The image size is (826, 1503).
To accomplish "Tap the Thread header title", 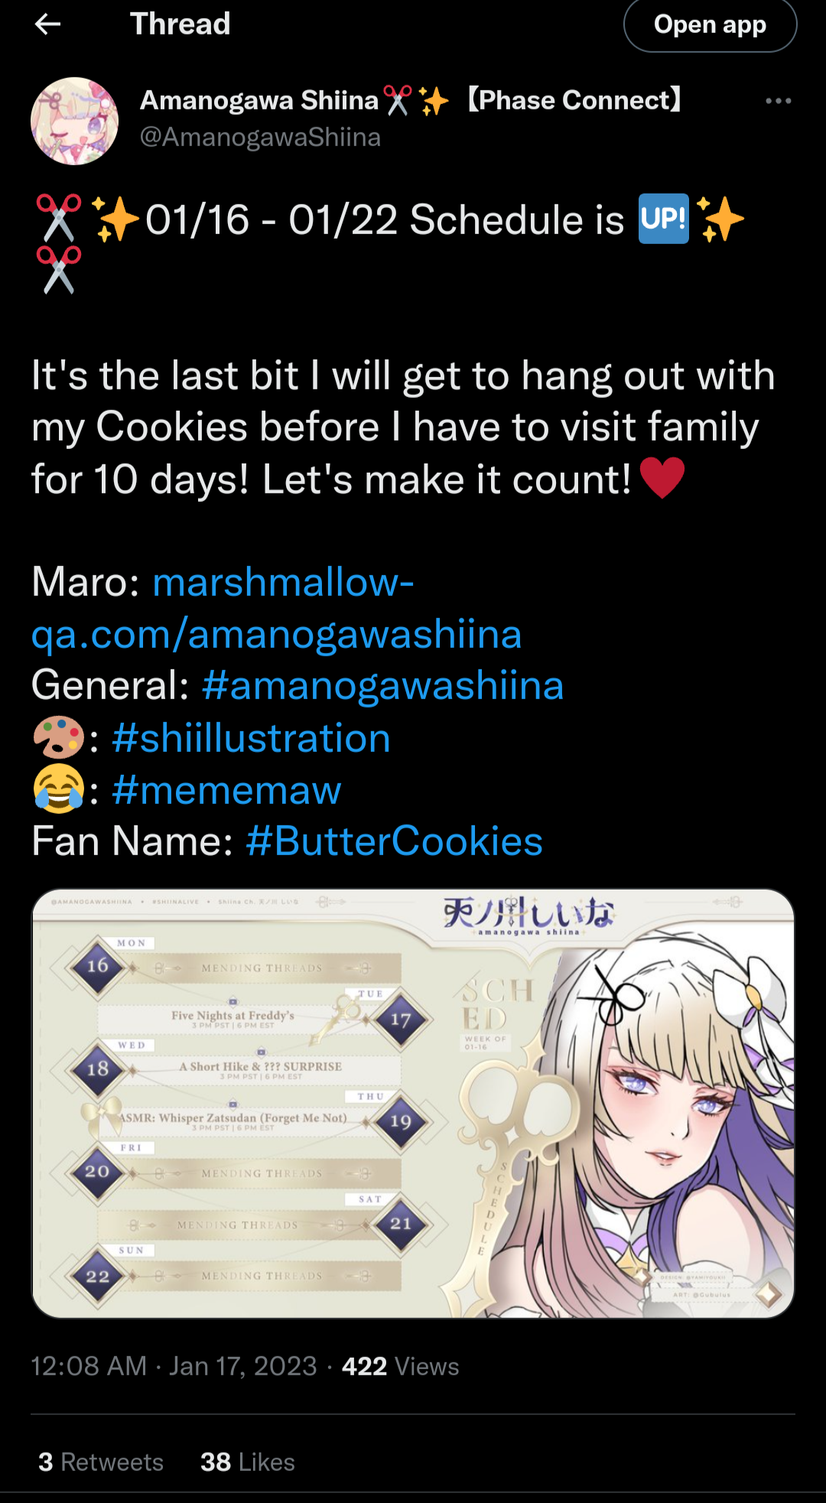I will [x=180, y=24].
